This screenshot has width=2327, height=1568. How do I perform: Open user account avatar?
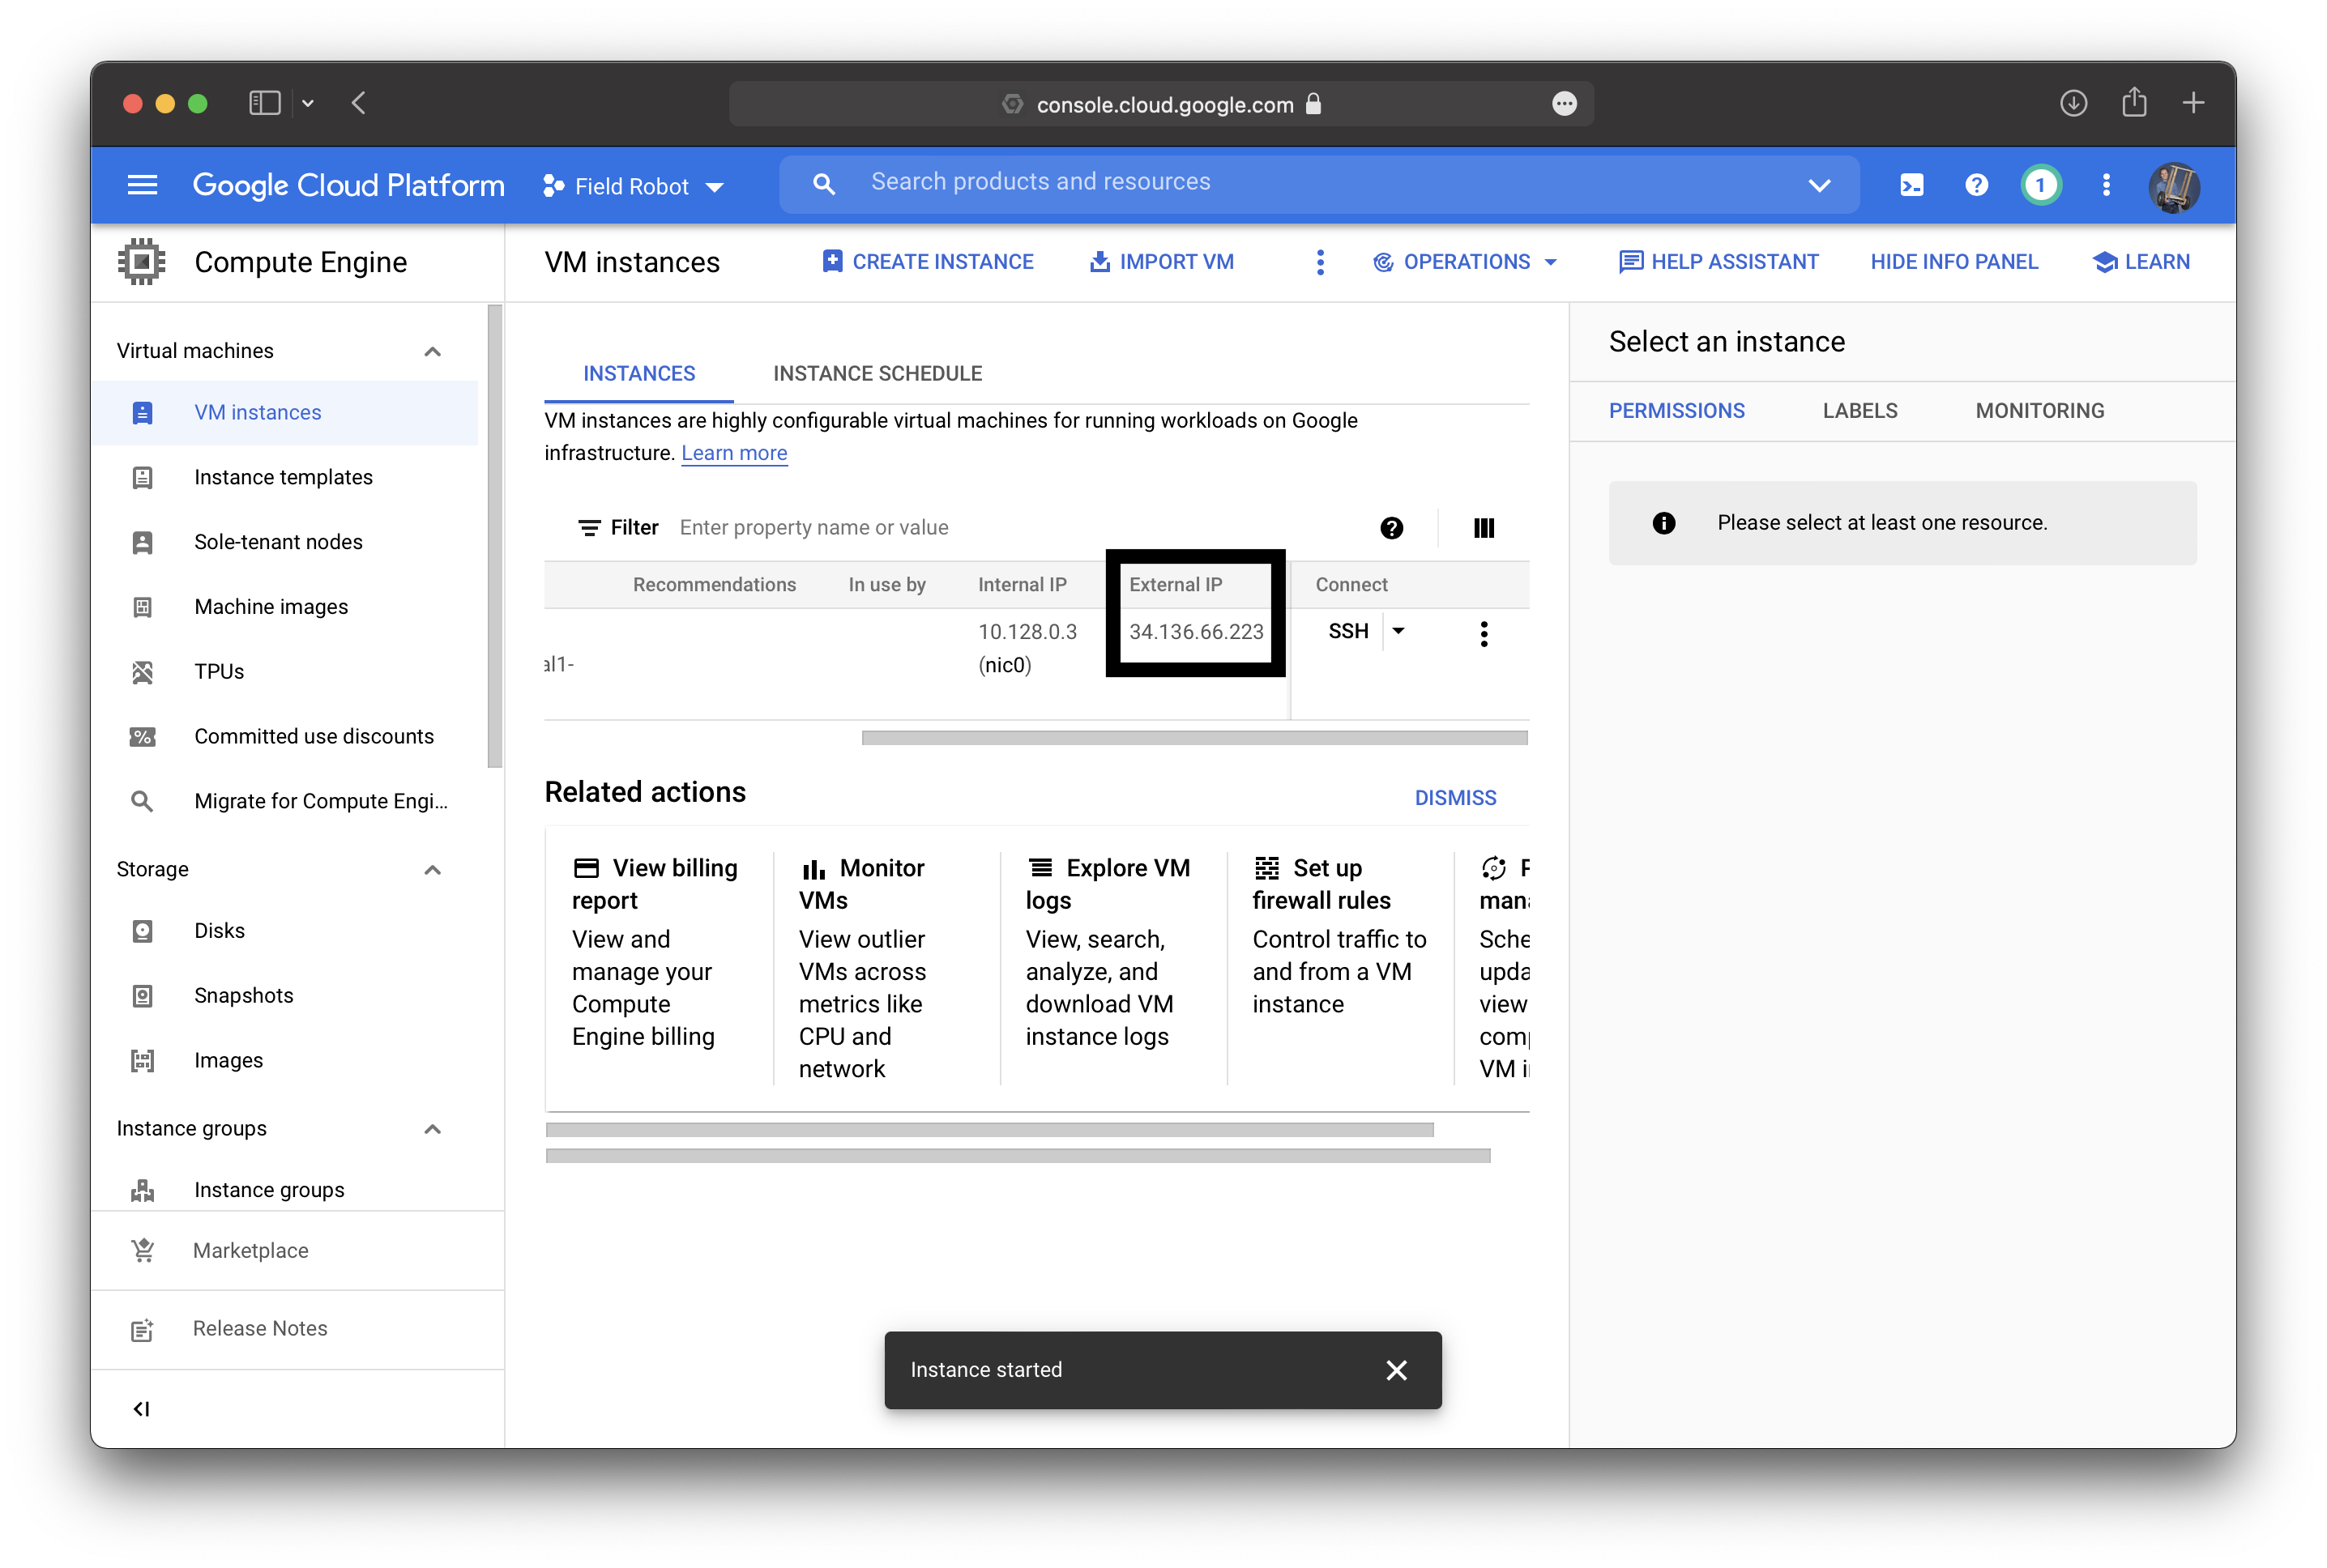(x=2174, y=187)
